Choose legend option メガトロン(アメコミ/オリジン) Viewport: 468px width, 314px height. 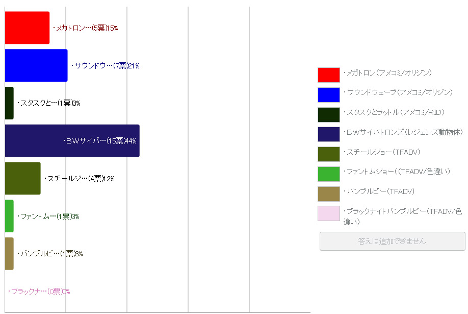[x=387, y=73]
